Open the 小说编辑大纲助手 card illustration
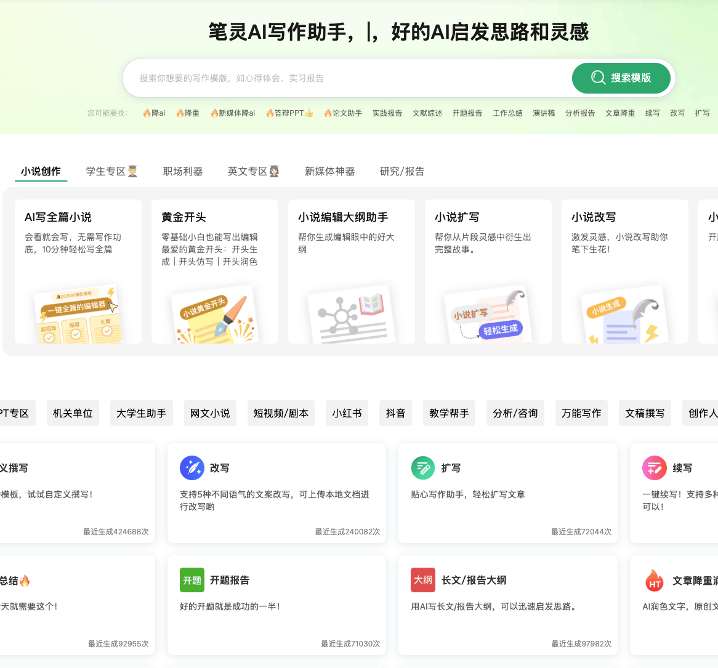718x668 pixels. (x=351, y=314)
